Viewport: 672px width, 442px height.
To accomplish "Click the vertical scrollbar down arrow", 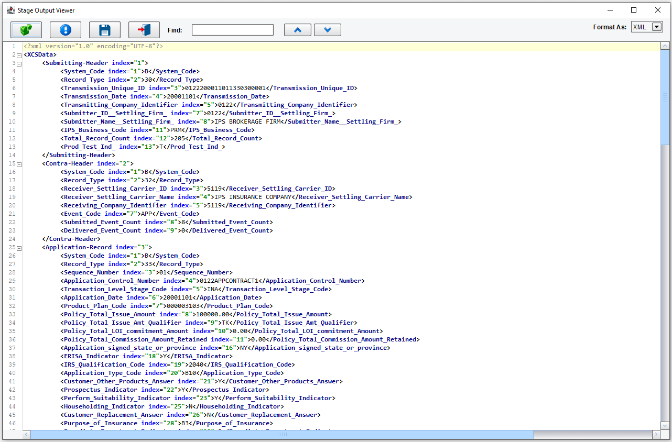I will point(665,426).
